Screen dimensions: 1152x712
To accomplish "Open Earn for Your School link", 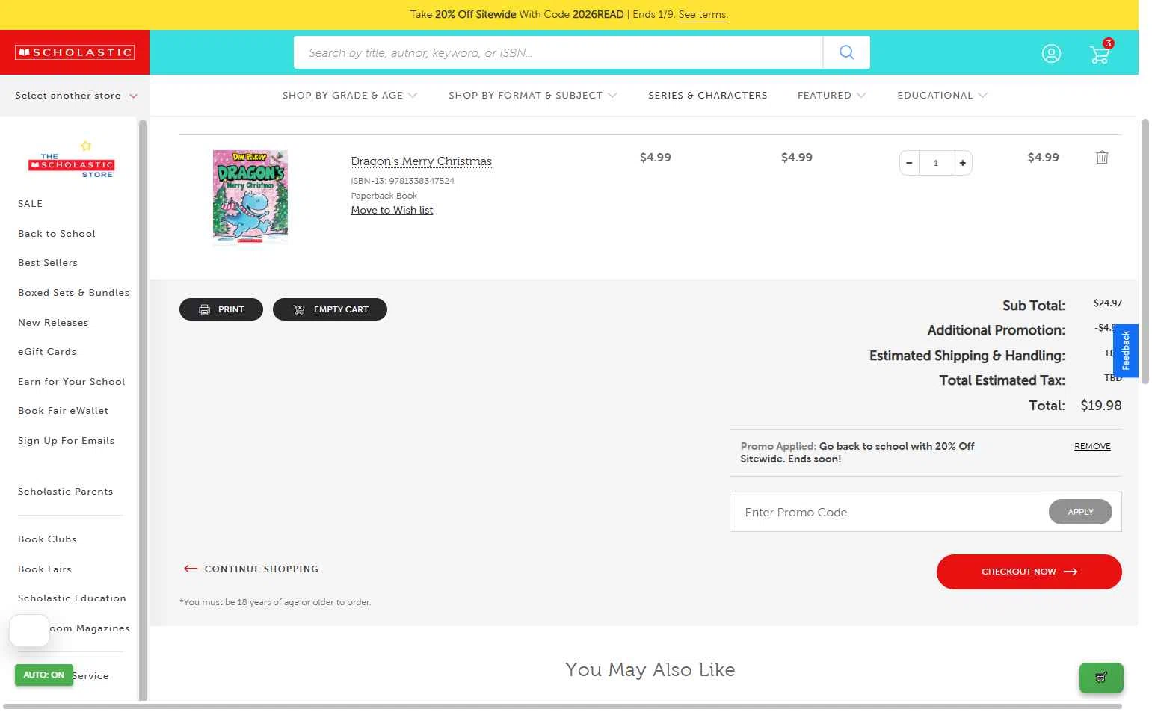I will [x=72, y=381].
